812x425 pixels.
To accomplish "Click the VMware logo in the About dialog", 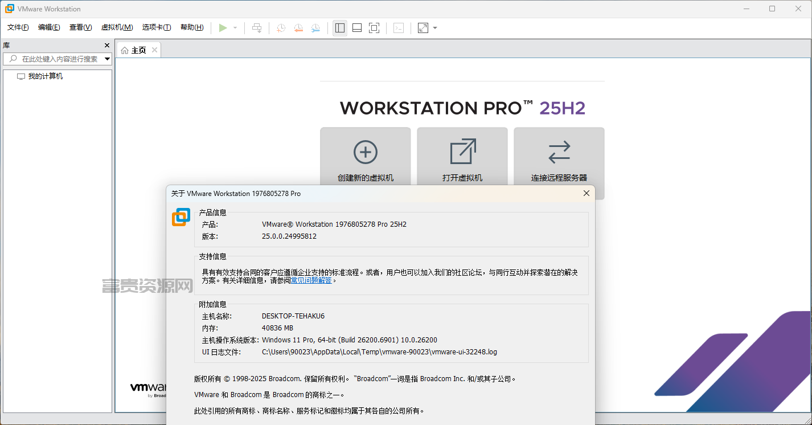I will pyautogui.click(x=181, y=217).
